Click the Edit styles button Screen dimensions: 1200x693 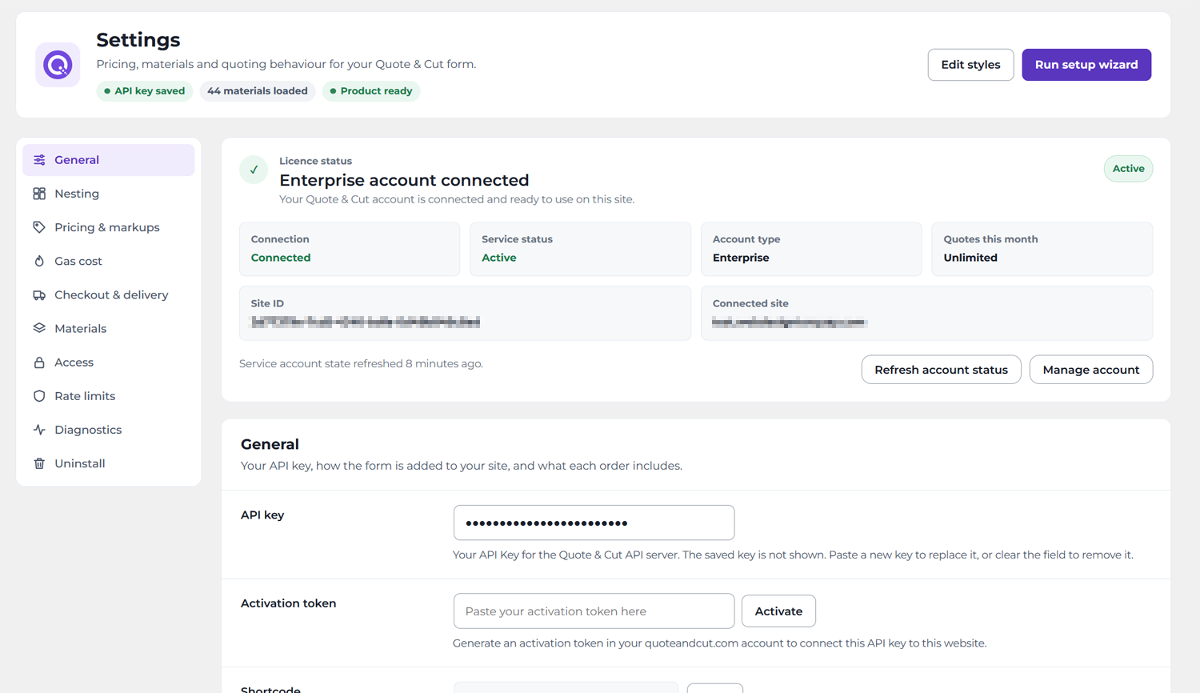[970, 65]
